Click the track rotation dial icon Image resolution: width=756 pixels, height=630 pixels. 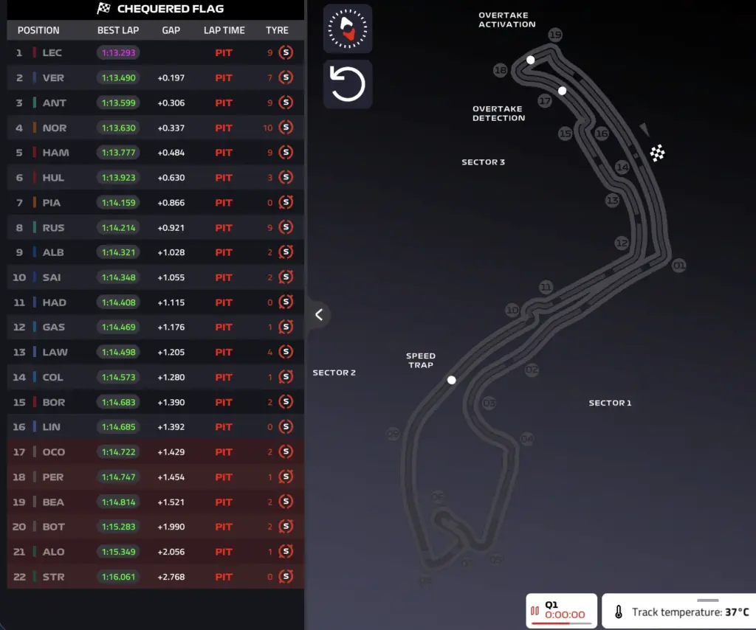(348, 29)
